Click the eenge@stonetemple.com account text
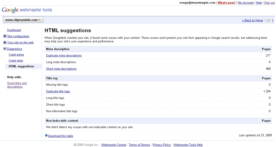Screen dimensions: 276x147 pos(197,3)
